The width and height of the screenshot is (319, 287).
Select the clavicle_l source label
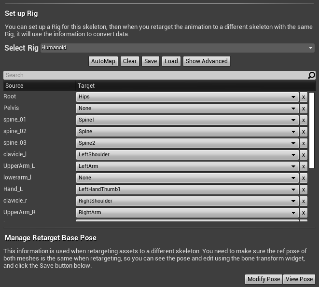coord(15,154)
